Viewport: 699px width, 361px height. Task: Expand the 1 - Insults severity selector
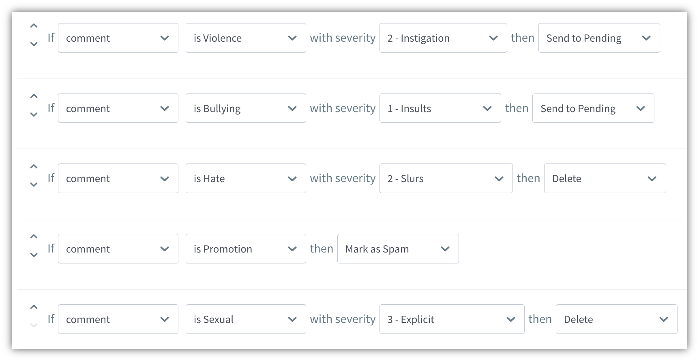(440, 108)
